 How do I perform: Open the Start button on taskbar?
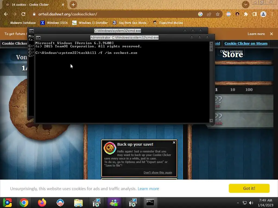(7, 203)
